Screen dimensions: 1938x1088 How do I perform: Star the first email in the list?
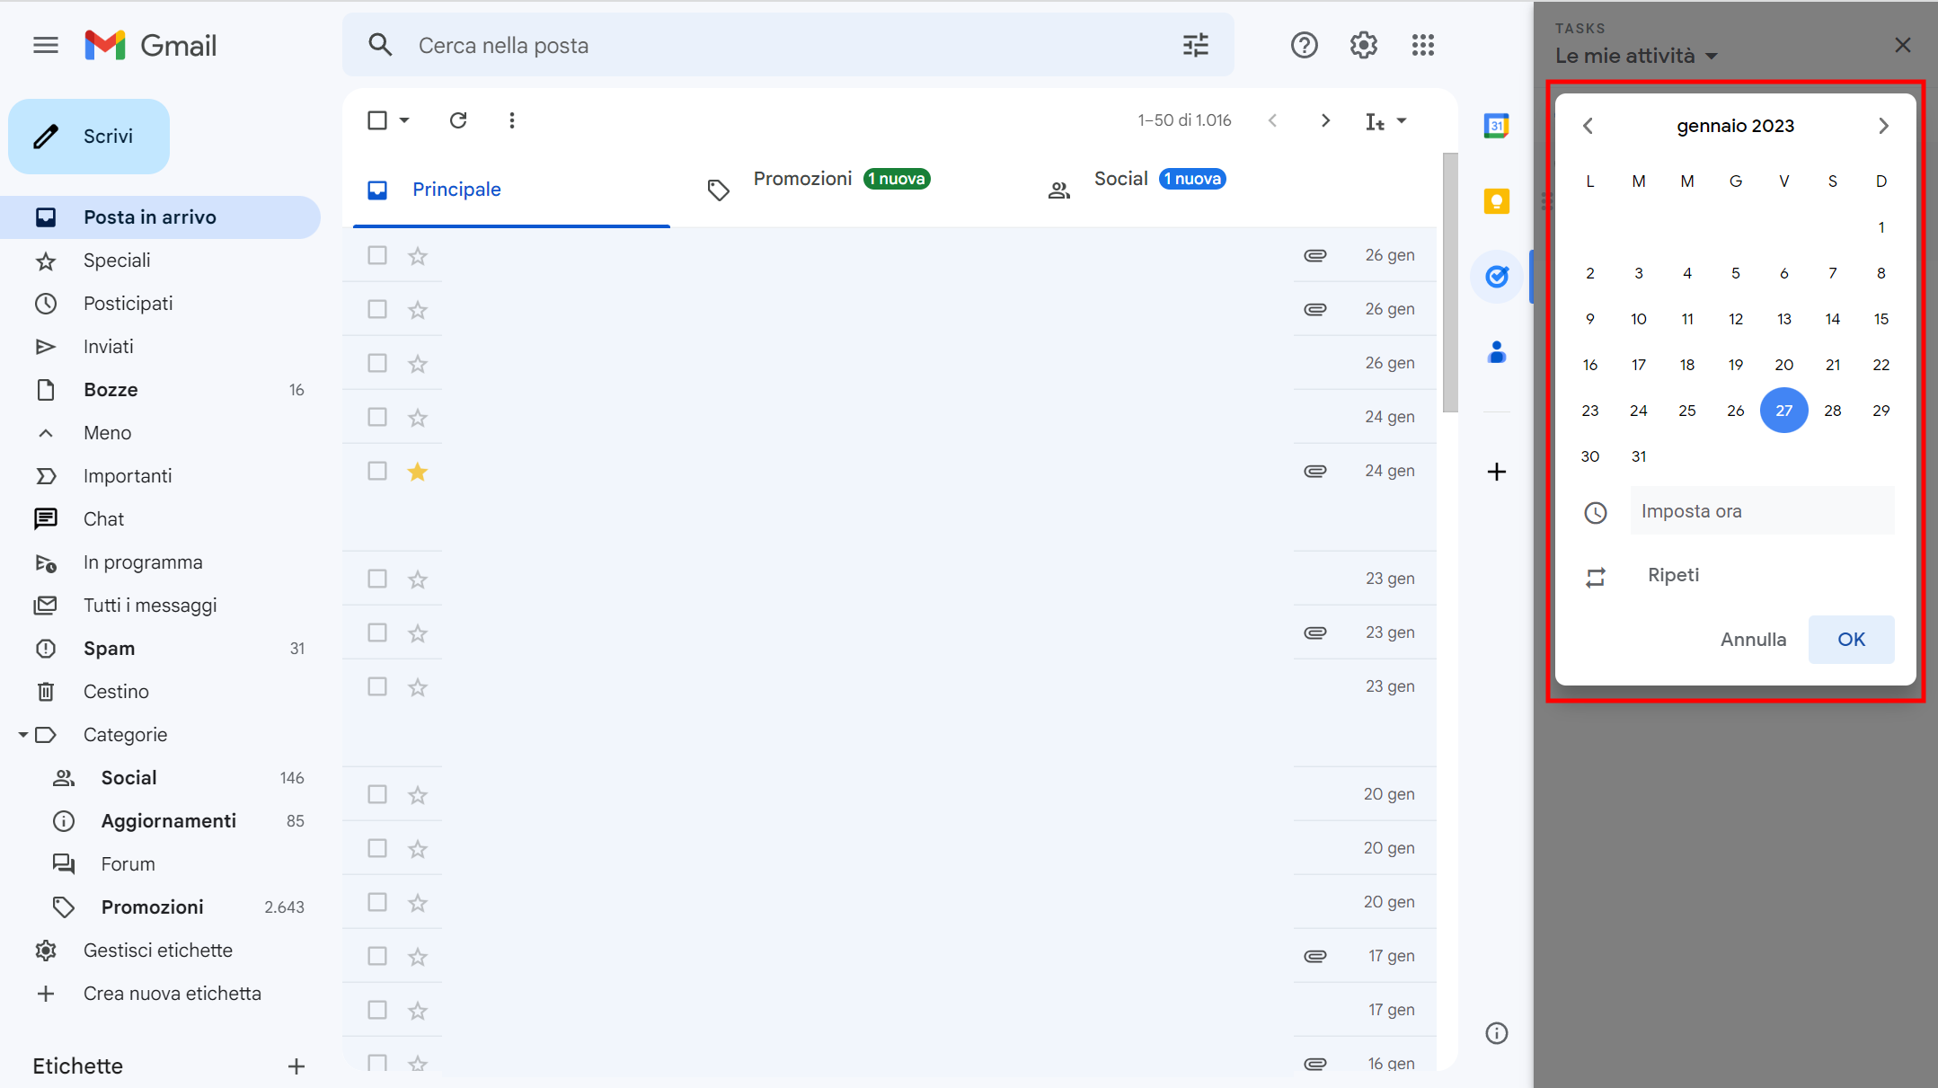[x=417, y=255]
